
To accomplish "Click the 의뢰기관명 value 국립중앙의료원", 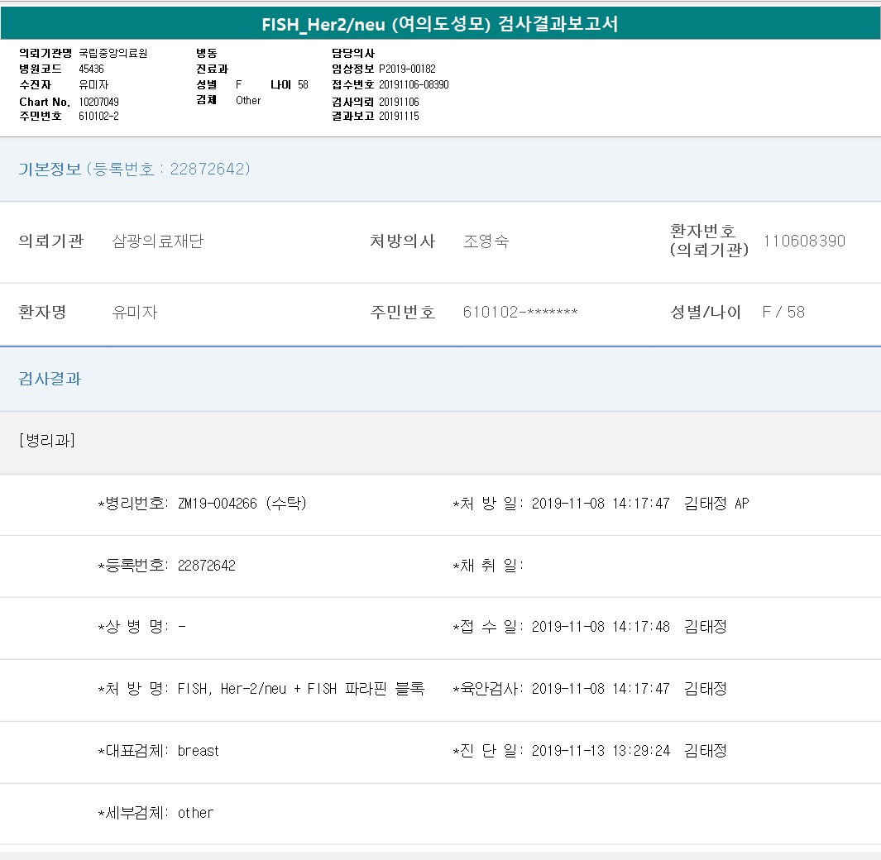I will [113, 53].
